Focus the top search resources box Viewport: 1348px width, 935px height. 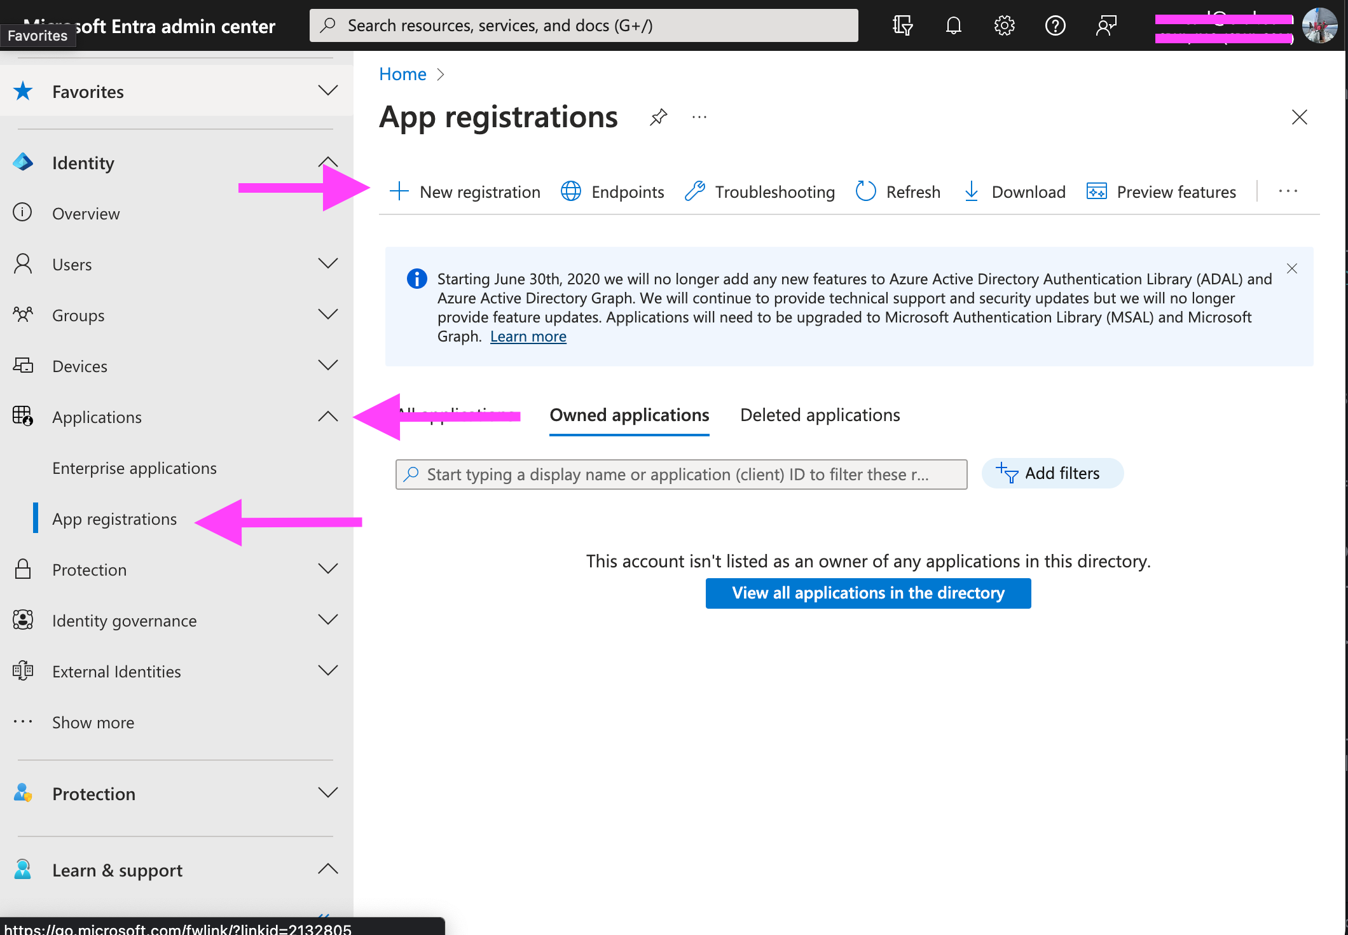pyautogui.click(x=583, y=25)
